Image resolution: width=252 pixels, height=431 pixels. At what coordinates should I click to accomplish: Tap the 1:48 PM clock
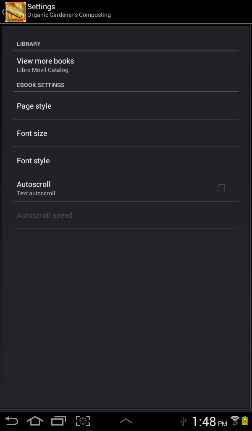209,421
